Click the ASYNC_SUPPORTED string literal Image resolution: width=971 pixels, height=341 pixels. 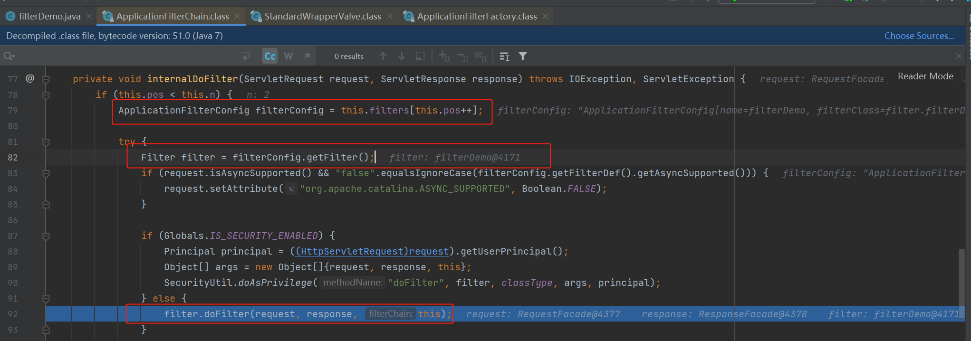coord(405,189)
